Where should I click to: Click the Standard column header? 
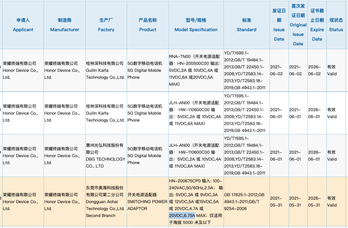247,25
